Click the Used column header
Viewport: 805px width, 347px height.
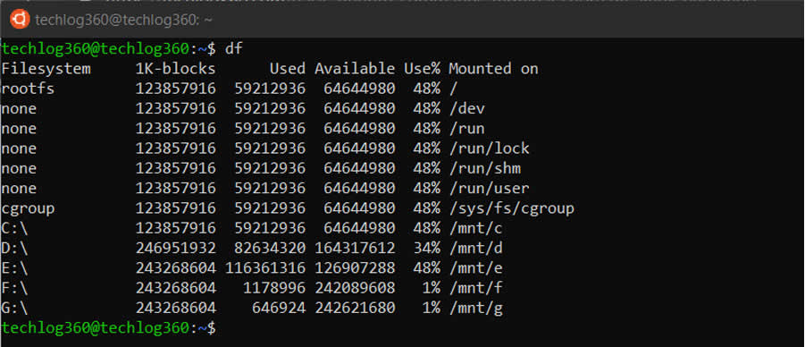[288, 69]
